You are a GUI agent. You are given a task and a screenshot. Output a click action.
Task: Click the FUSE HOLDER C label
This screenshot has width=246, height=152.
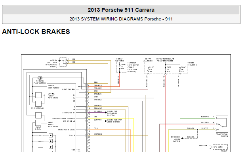pos(193,64)
